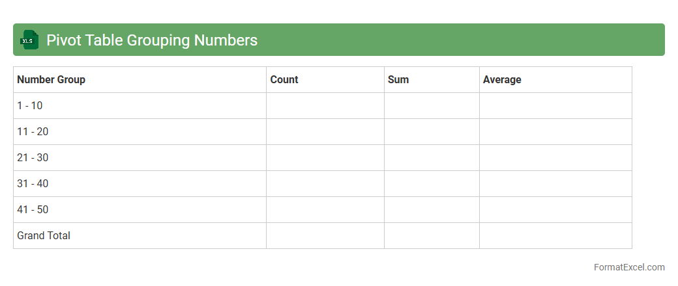Click the 11 - 20 row label

pos(33,131)
